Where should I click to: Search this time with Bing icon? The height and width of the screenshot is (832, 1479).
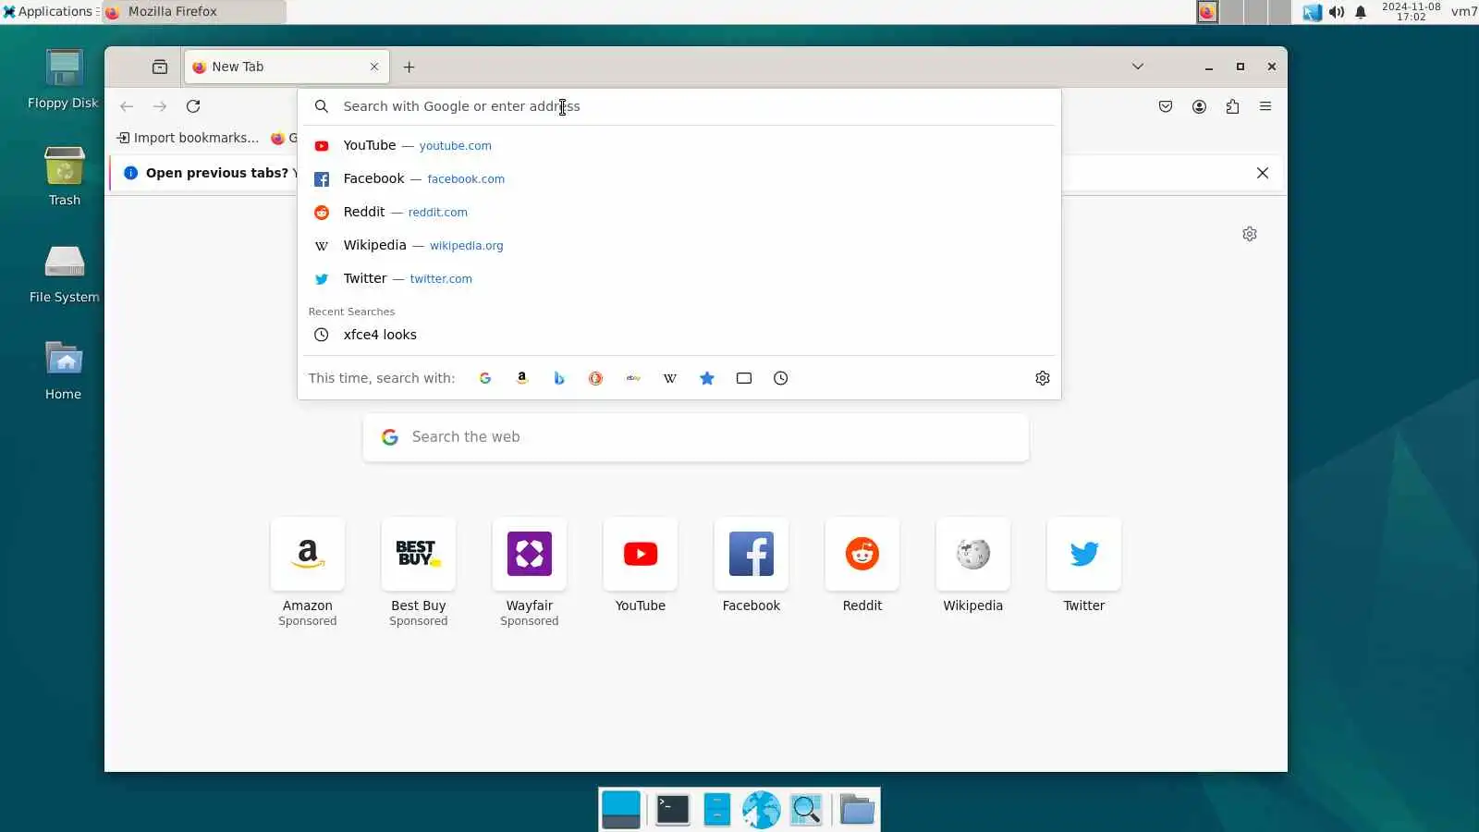point(559,378)
